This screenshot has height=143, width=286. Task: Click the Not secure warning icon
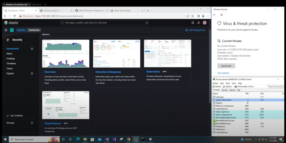(x=20, y=16)
